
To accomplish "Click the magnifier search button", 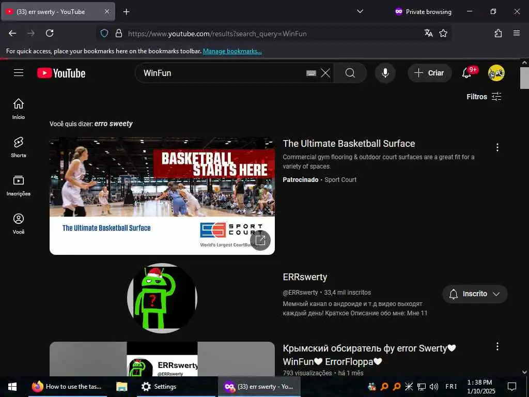I will click(x=350, y=73).
